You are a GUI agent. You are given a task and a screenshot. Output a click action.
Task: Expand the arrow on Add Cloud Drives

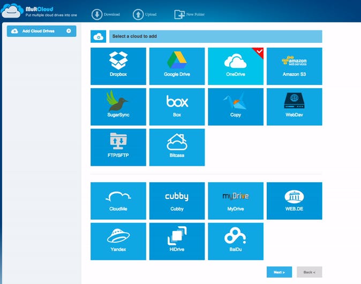[69, 31]
